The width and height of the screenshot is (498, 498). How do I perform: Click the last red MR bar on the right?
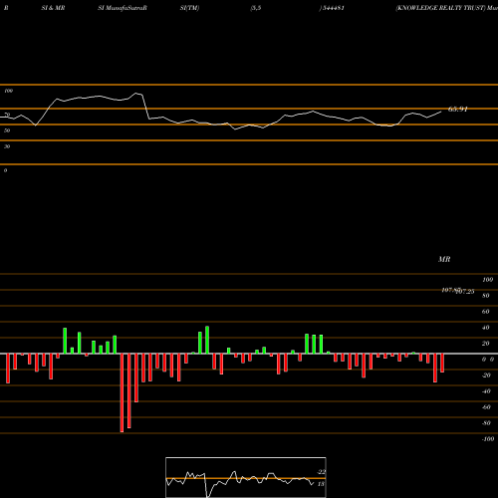442,363
